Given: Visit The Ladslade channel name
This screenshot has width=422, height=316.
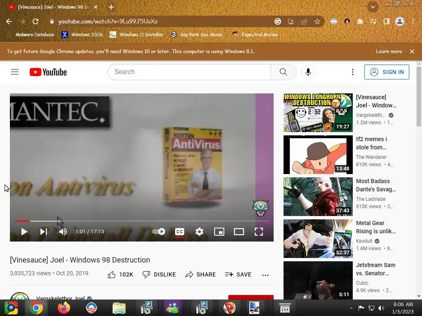Looking at the screenshot, I should (x=370, y=199).
